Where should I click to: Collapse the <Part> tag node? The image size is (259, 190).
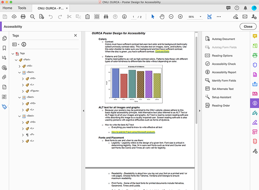(x=16, y=60)
